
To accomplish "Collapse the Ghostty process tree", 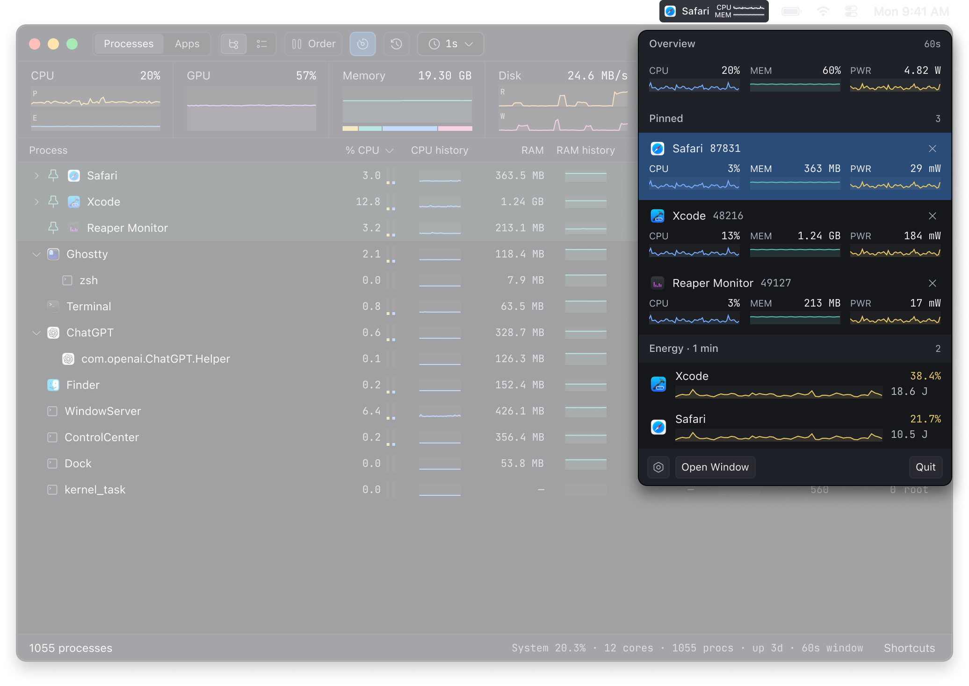I will tap(36, 254).
